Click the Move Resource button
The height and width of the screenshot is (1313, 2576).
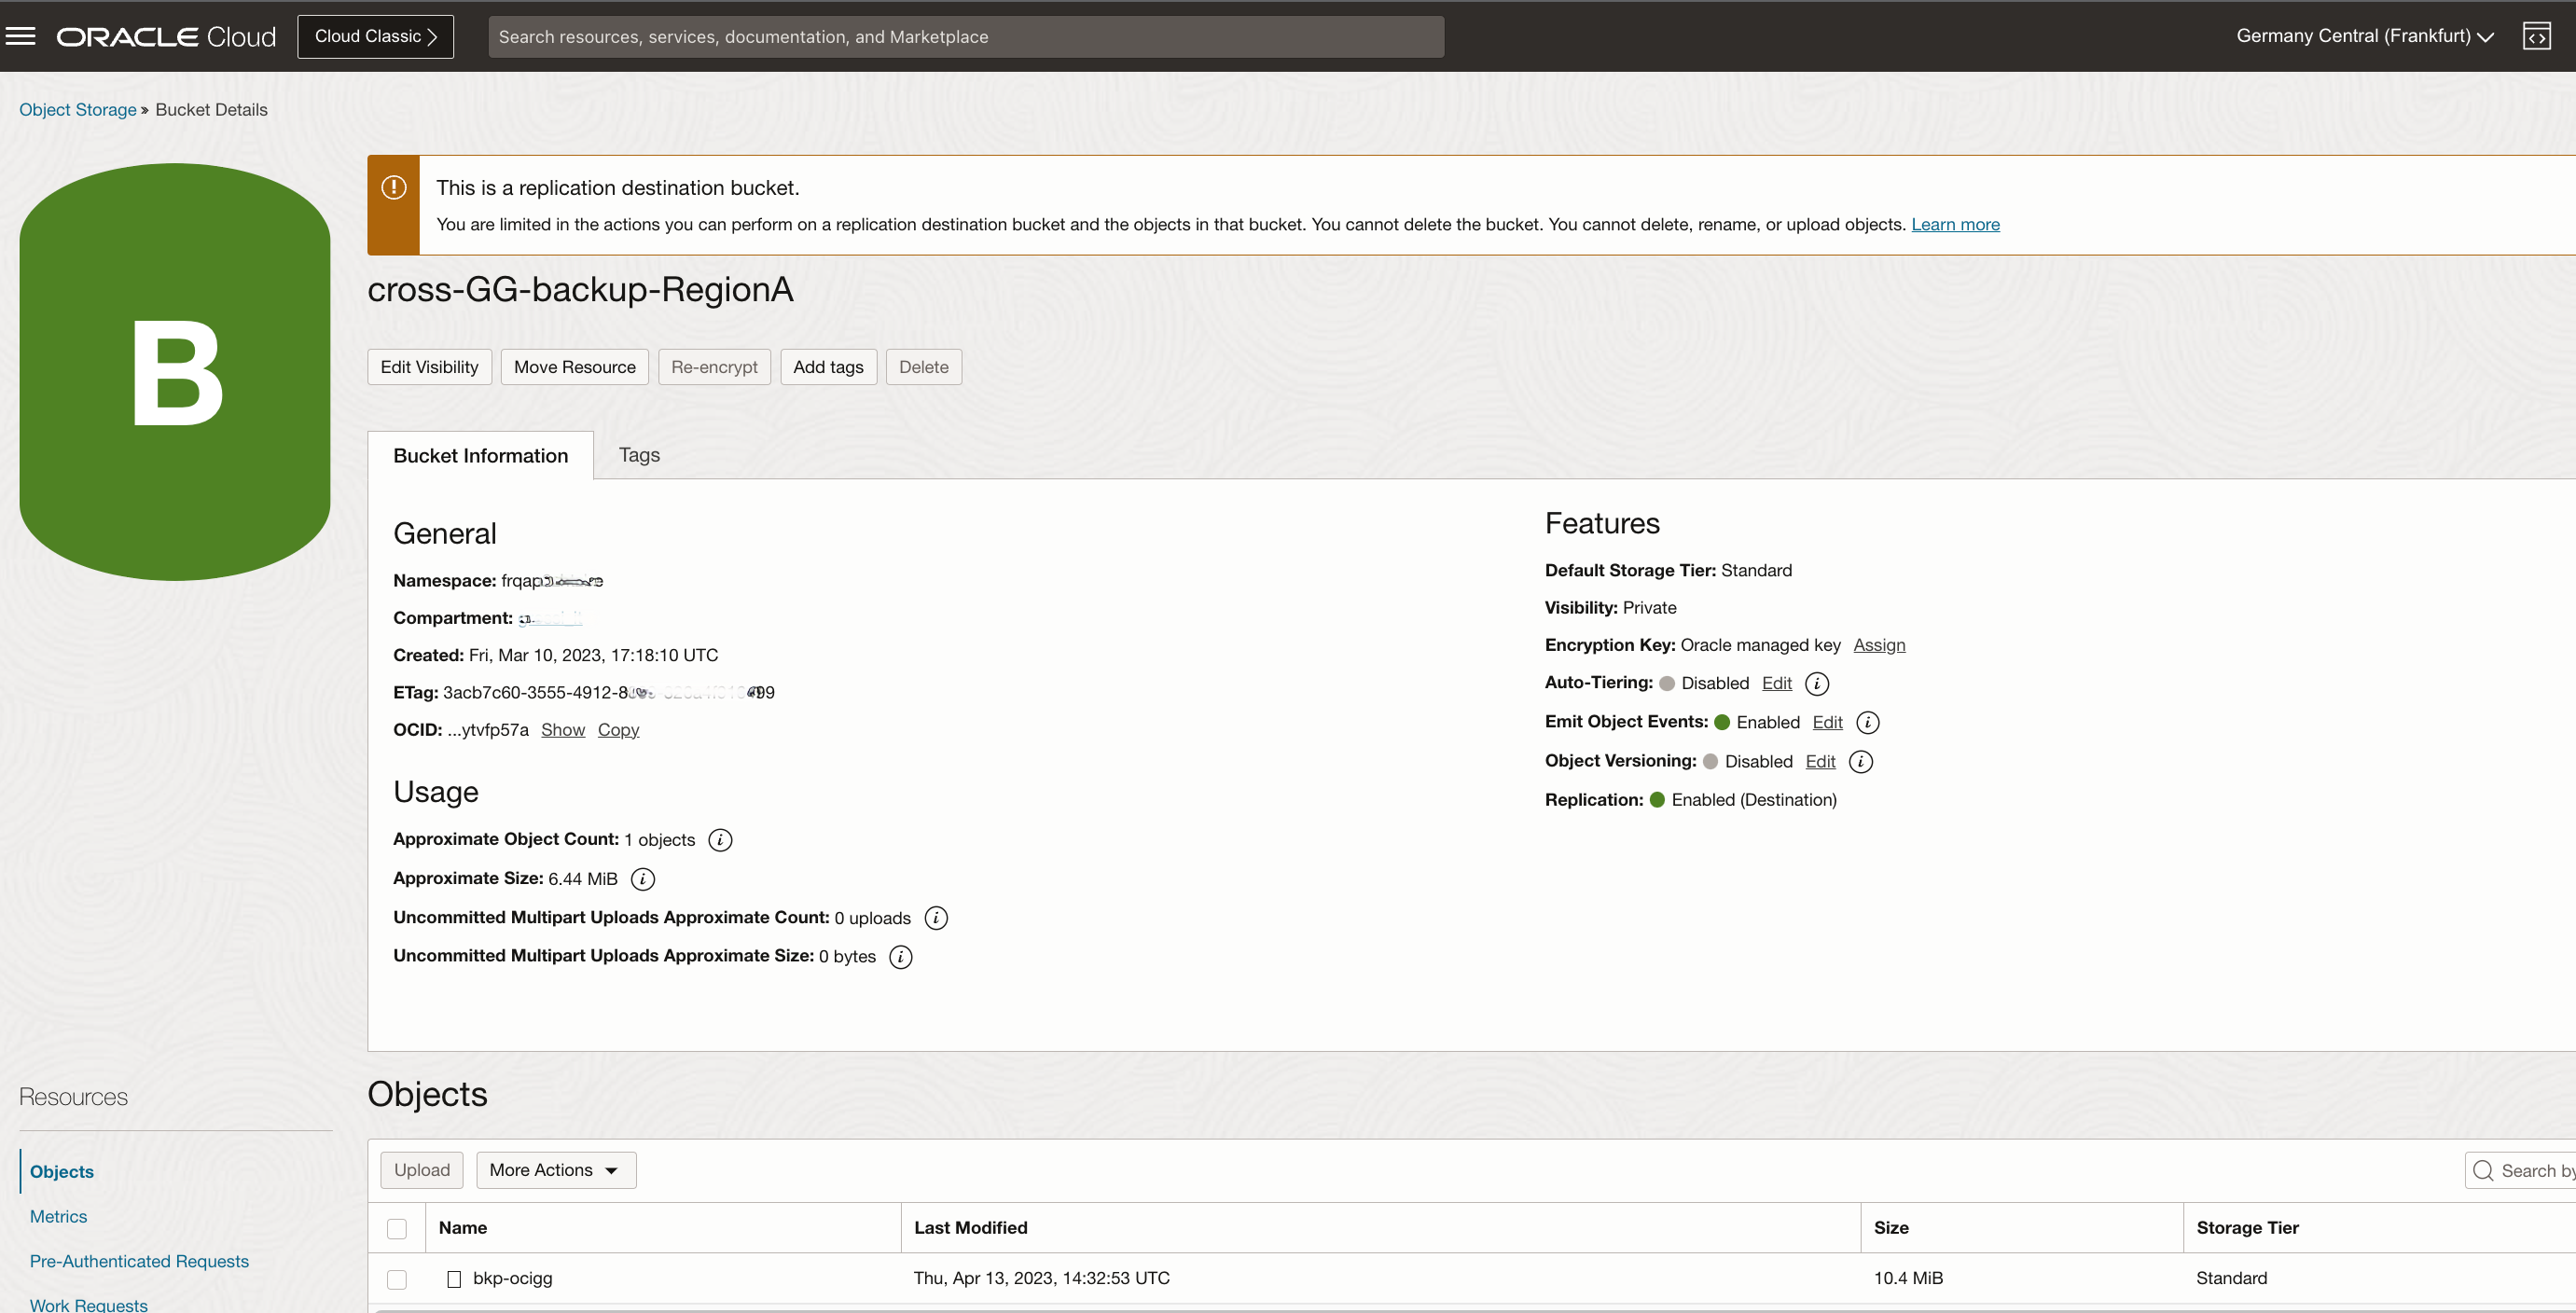(x=575, y=367)
